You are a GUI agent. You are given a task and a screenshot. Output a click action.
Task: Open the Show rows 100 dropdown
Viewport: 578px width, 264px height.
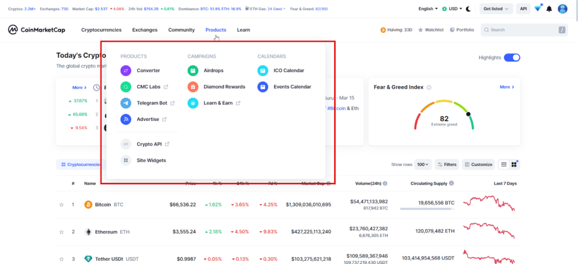pyautogui.click(x=423, y=165)
